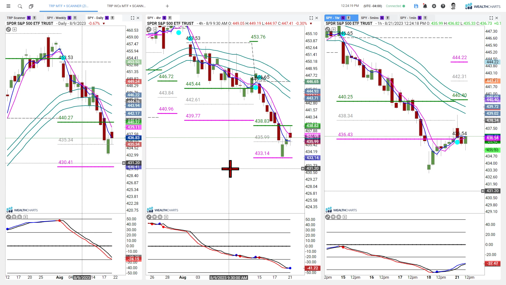506x285 pixels.
Task: Toggle the S link on the TRP Scanner tab
Action: pos(29,18)
